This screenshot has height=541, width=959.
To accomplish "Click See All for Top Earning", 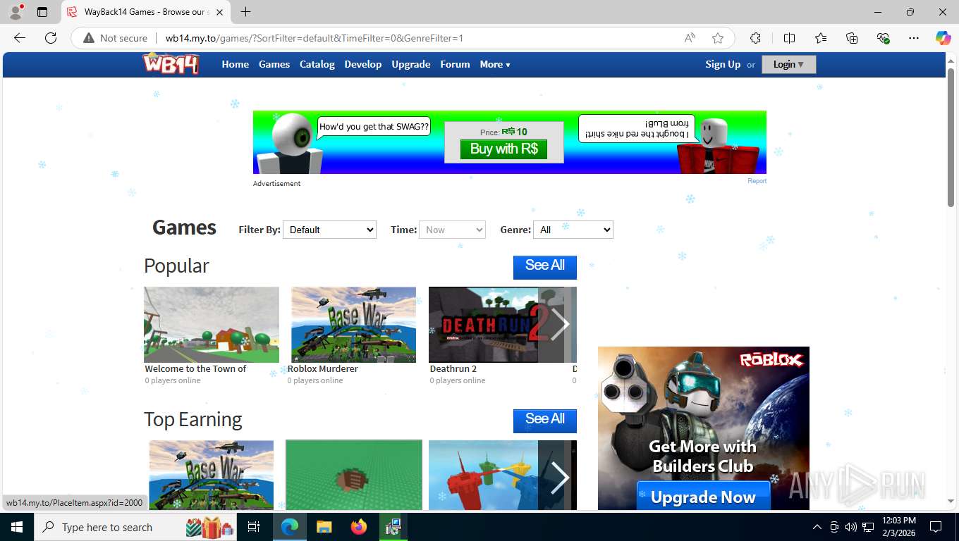I will point(545,421).
